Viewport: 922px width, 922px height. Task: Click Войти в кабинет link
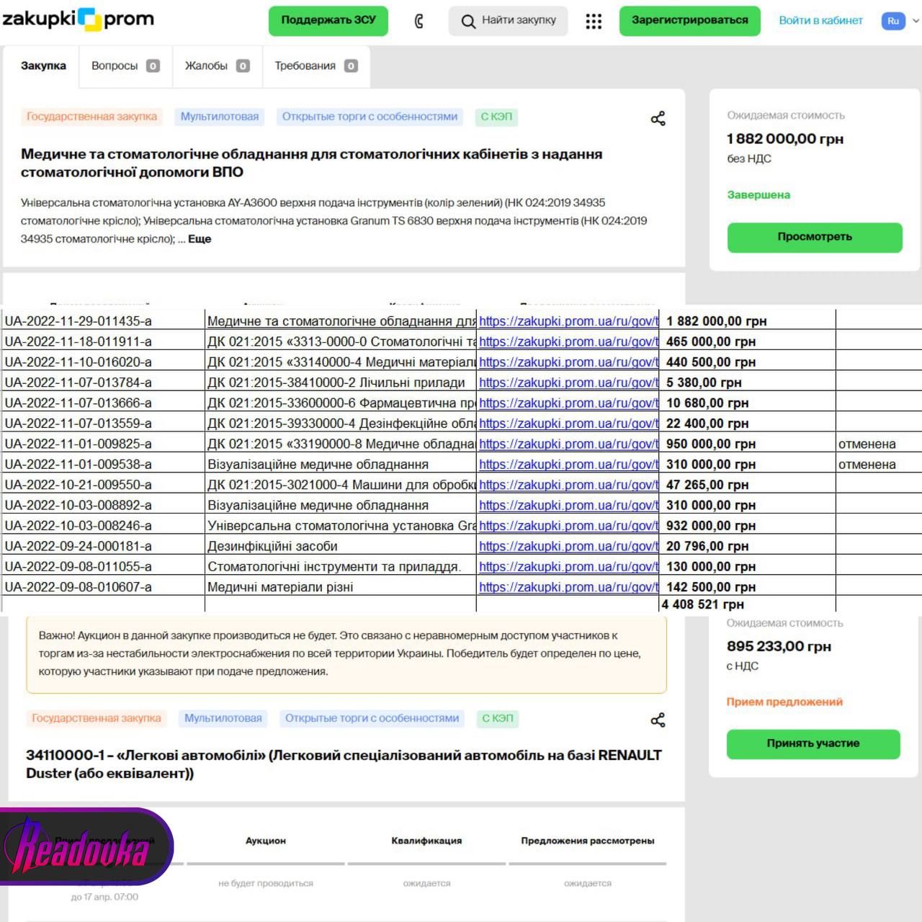pyautogui.click(x=820, y=21)
